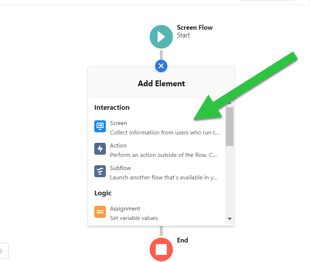
Task: Select the orange Assignment element icon
Action: (100, 212)
